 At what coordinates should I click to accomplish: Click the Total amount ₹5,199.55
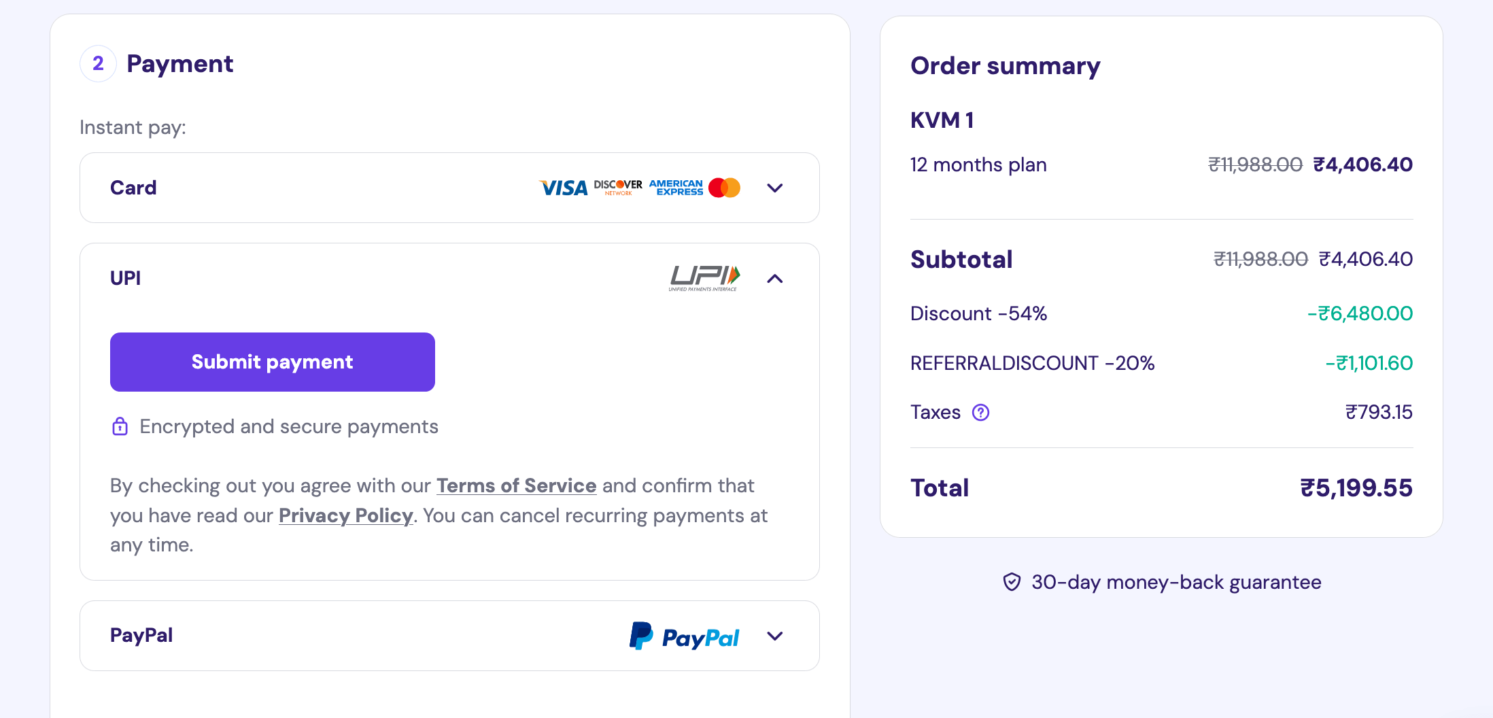[x=1356, y=488]
